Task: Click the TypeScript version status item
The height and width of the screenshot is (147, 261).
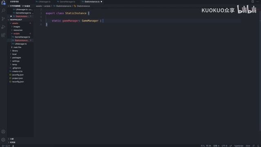Action: click(x=248, y=146)
